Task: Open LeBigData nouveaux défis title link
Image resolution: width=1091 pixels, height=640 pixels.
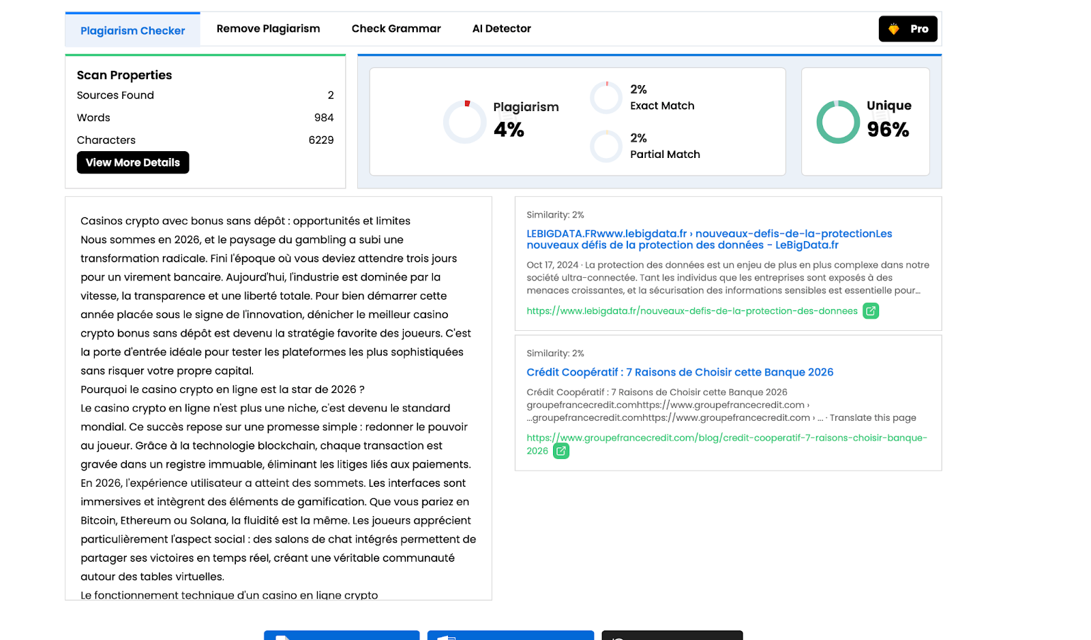Action: tap(709, 239)
